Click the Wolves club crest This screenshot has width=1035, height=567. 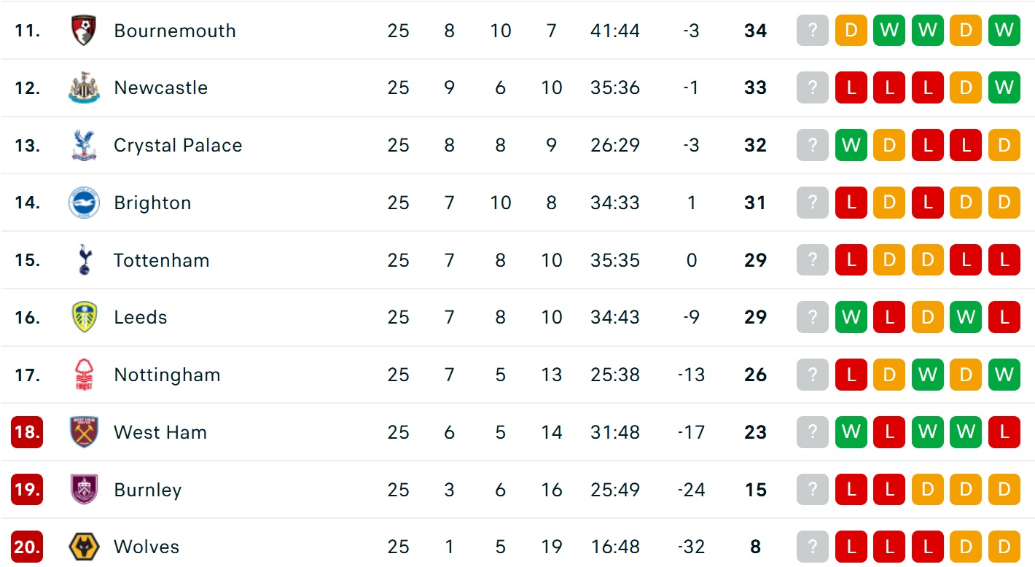tap(84, 547)
